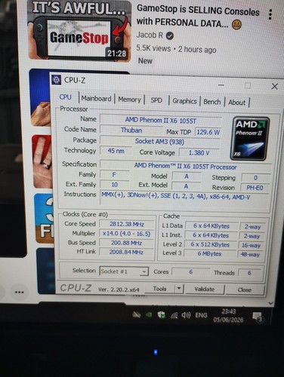
Task: Click the AMD Phenom II X6 logo
Action: (x=250, y=138)
